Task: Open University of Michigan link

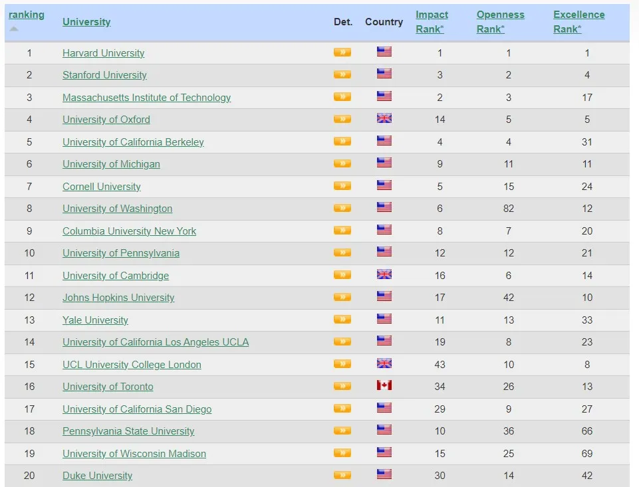Action: pyautogui.click(x=111, y=163)
